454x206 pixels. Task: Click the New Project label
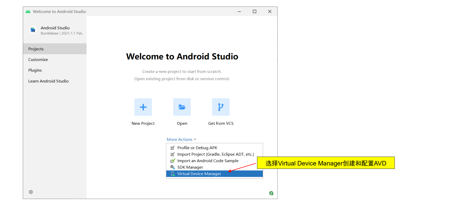pyautogui.click(x=143, y=123)
